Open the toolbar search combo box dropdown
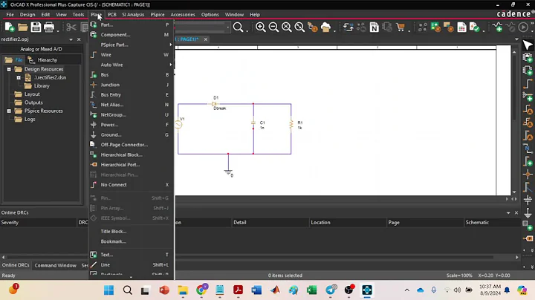This screenshot has width=535, height=300. coord(227,27)
